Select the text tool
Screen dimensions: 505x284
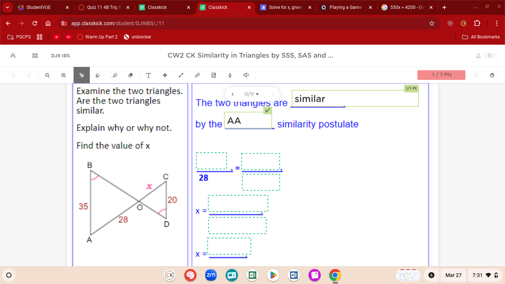click(148, 75)
